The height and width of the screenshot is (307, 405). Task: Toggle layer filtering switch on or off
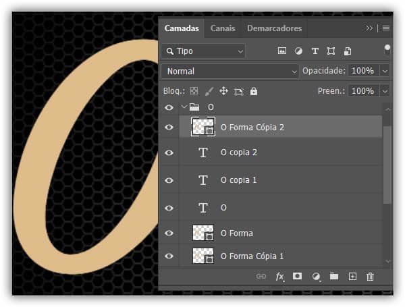tap(387, 49)
